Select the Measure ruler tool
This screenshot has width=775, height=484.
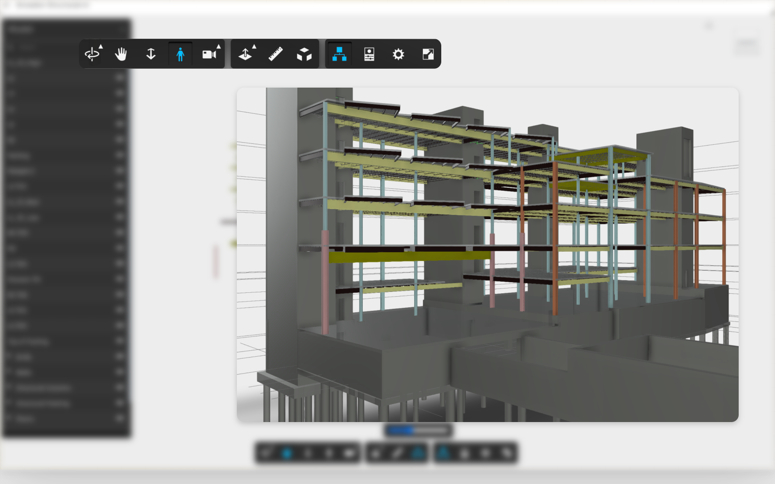(x=276, y=54)
